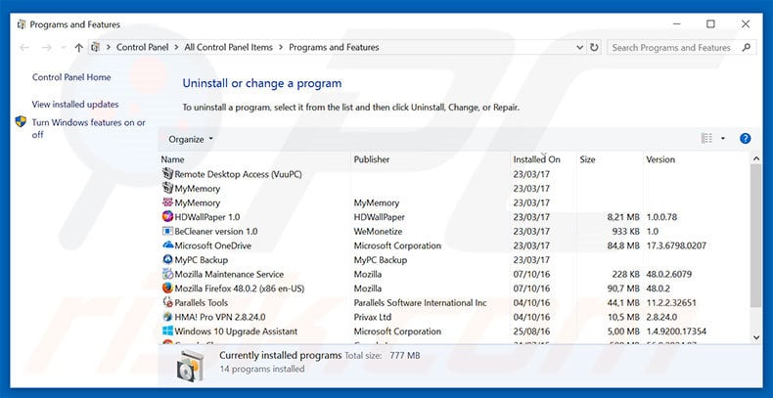
Task: Select the Remote Desktop Access (VuuPC) row
Action: (x=455, y=174)
